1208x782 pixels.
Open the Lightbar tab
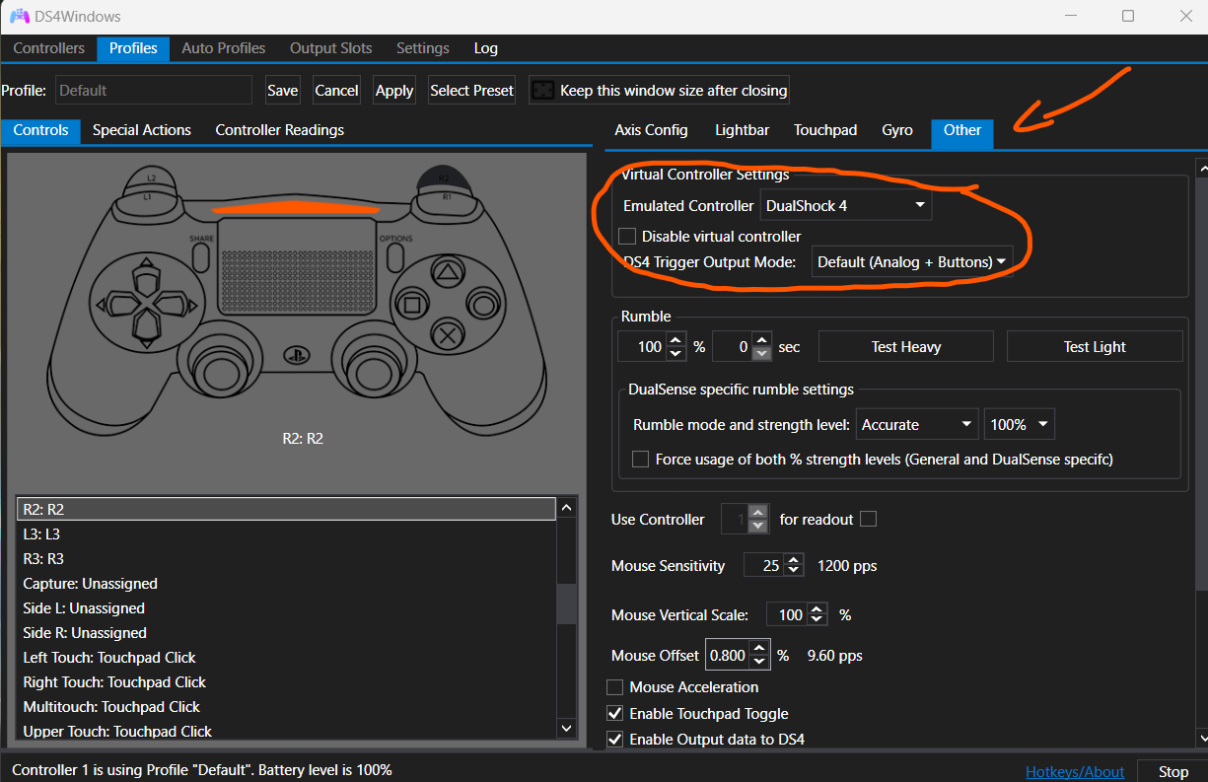[x=742, y=130]
